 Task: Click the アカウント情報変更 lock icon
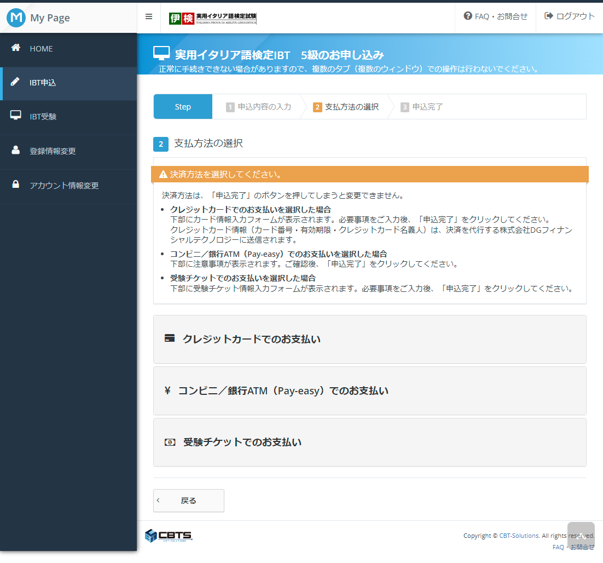15,184
